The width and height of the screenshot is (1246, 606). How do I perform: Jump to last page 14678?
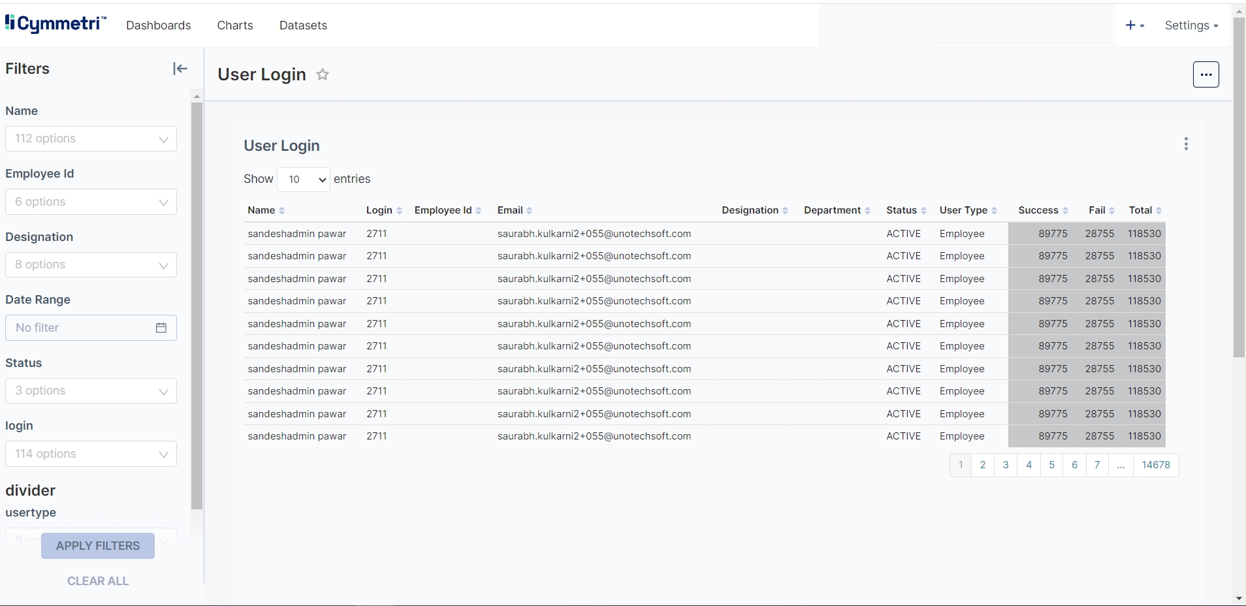1155,465
